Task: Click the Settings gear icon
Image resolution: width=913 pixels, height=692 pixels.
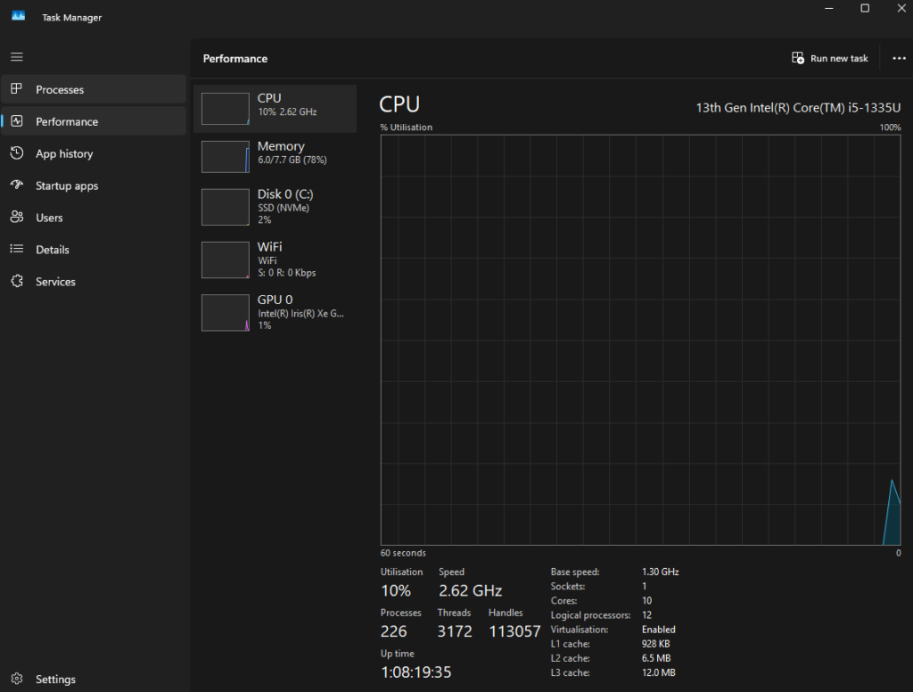Action: 17,679
